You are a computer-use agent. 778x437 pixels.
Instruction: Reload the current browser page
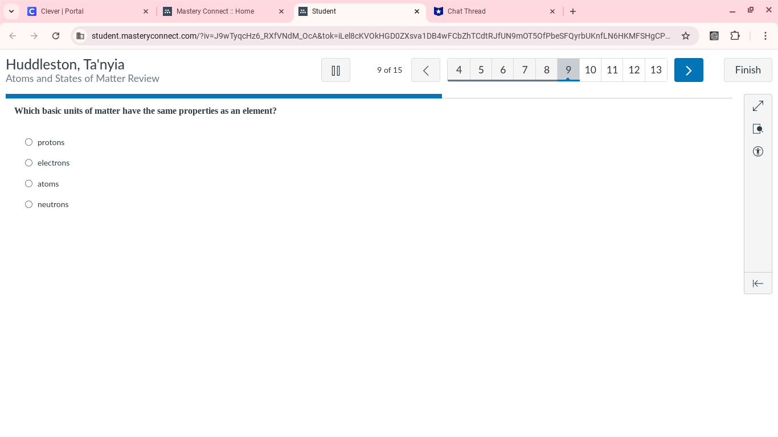point(56,36)
